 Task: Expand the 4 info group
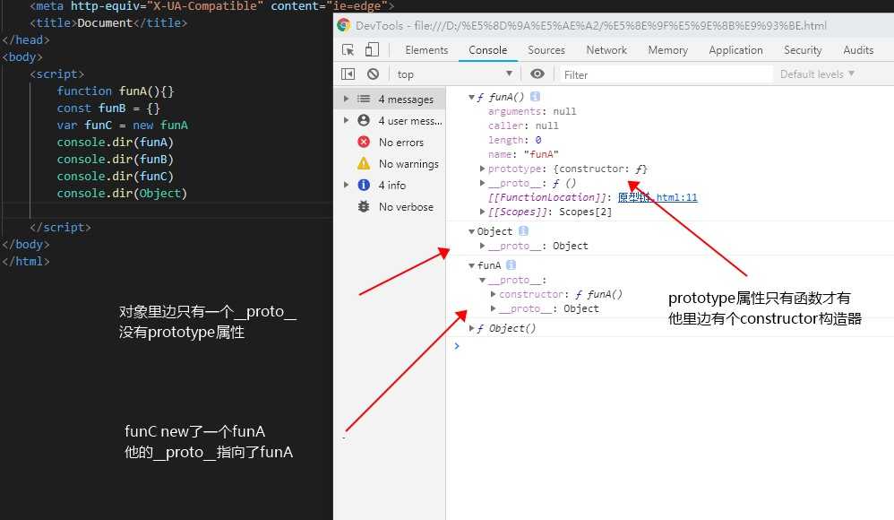pyautogui.click(x=346, y=185)
